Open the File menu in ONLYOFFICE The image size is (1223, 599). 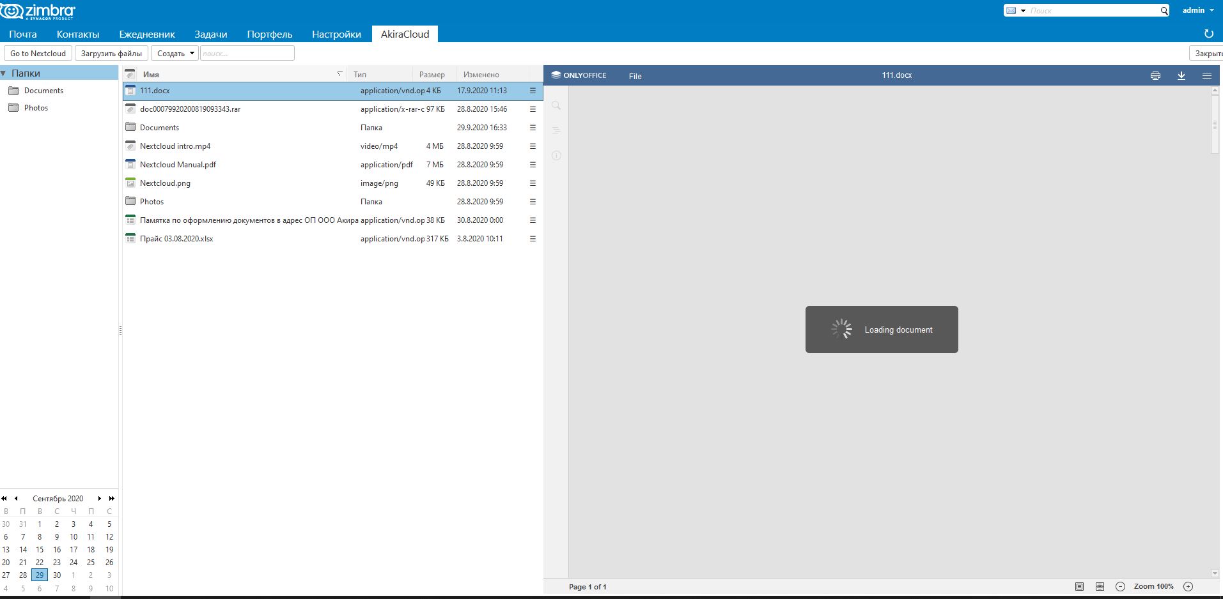click(635, 75)
